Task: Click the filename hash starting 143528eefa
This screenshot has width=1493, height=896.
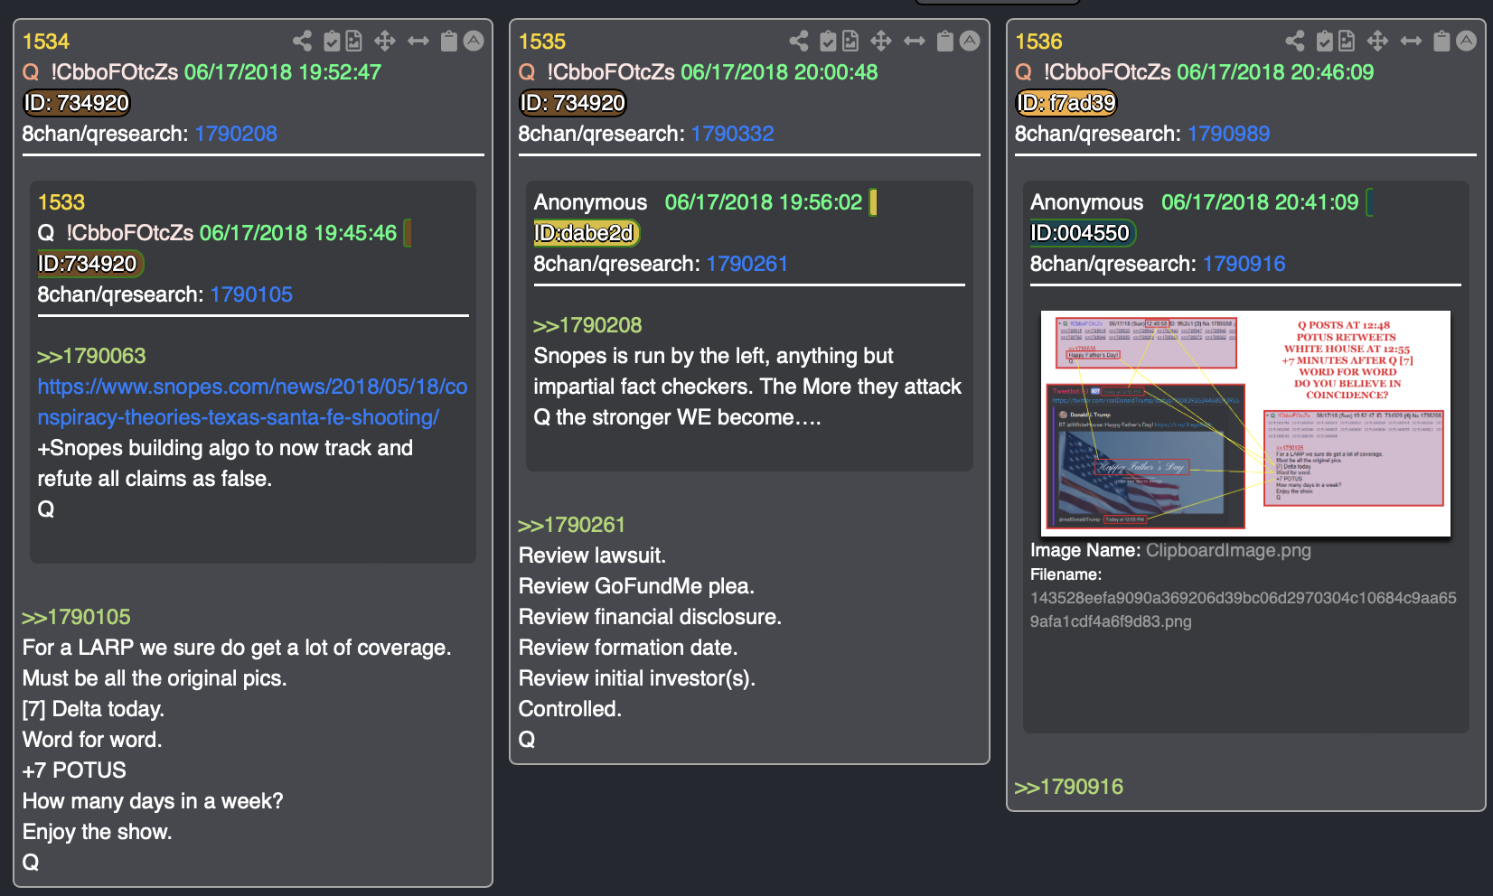Action: (x=1244, y=610)
